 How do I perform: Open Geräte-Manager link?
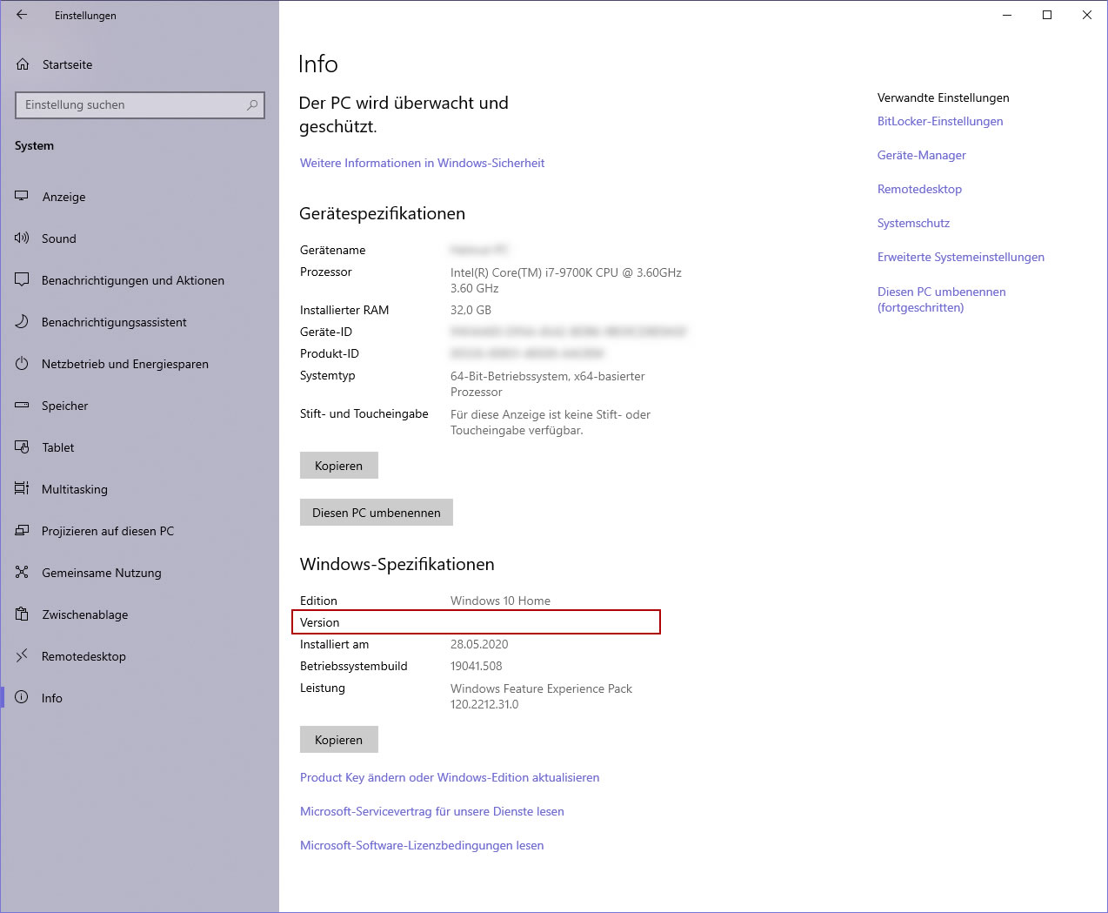(x=922, y=156)
